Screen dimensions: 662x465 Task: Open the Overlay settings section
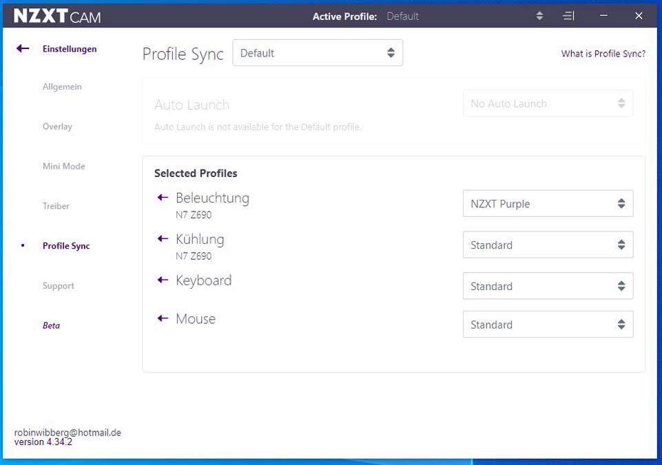point(57,126)
